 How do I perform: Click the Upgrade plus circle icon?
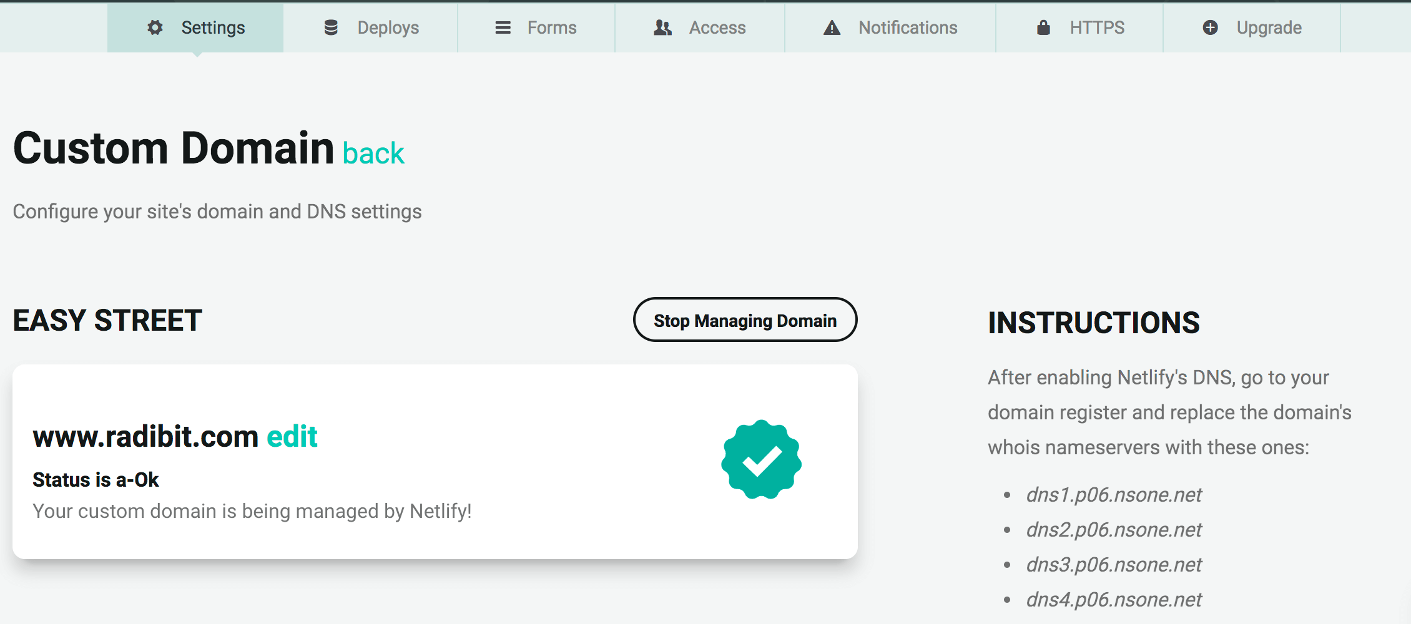pos(1210,27)
